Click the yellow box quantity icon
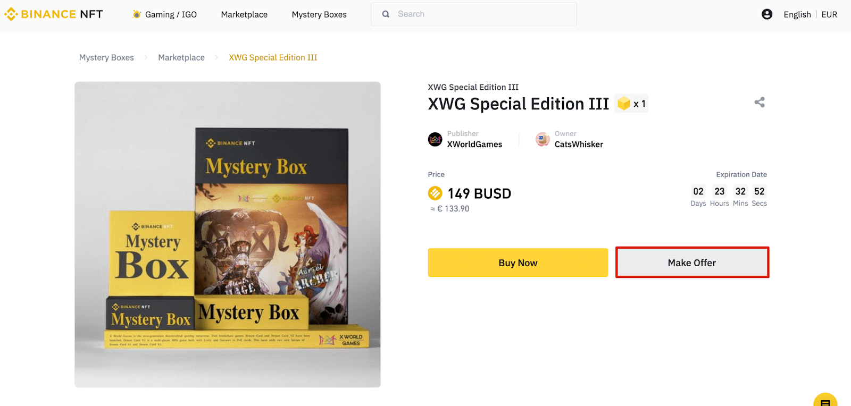 point(624,103)
